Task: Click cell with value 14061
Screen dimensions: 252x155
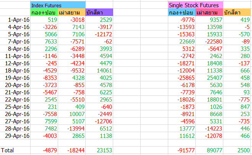Action: coord(99,71)
